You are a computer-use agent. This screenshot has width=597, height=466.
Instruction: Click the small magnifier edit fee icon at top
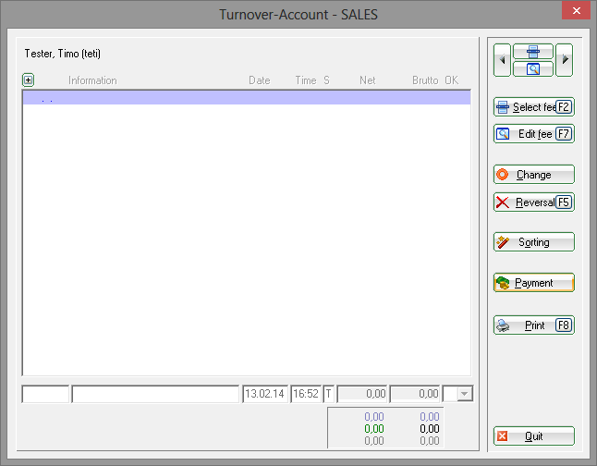pyautogui.click(x=533, y=69)
